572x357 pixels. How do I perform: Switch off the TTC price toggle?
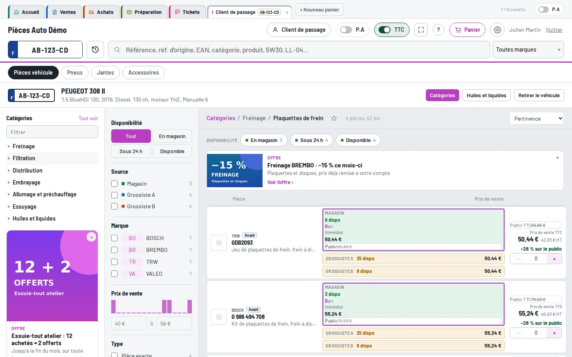[x=385, y=30]
